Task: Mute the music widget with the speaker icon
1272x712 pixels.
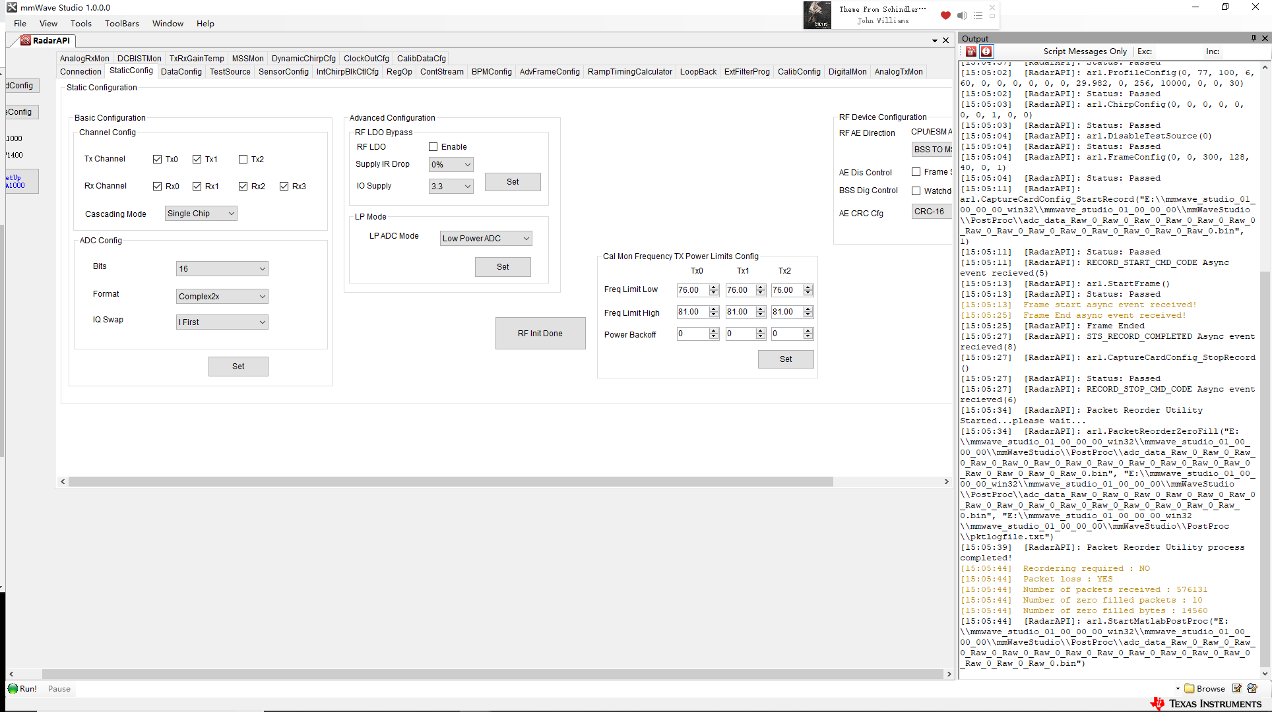Action: (962, 15)
